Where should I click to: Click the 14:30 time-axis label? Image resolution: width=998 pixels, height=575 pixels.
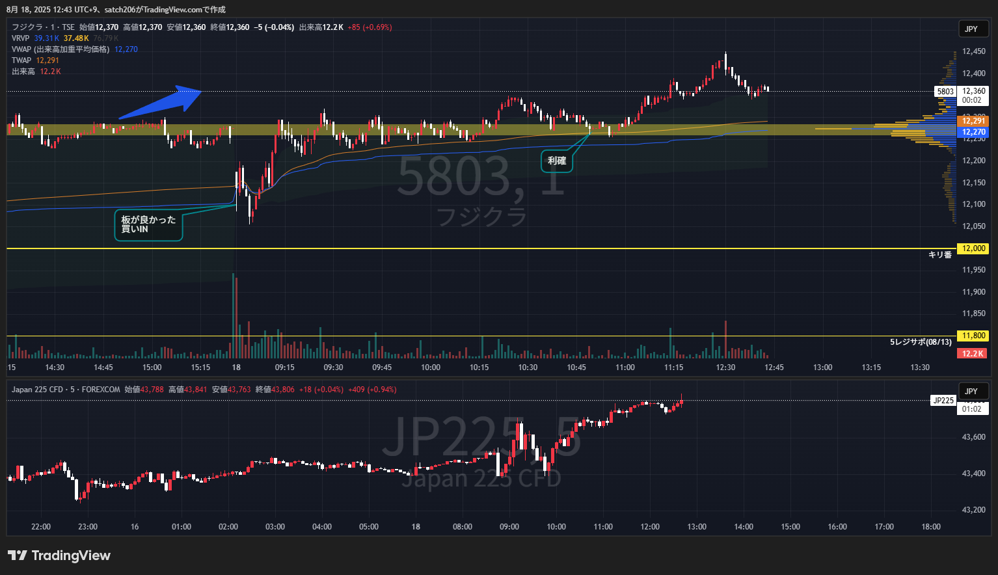pyautogui.click(x=55, y=368)
